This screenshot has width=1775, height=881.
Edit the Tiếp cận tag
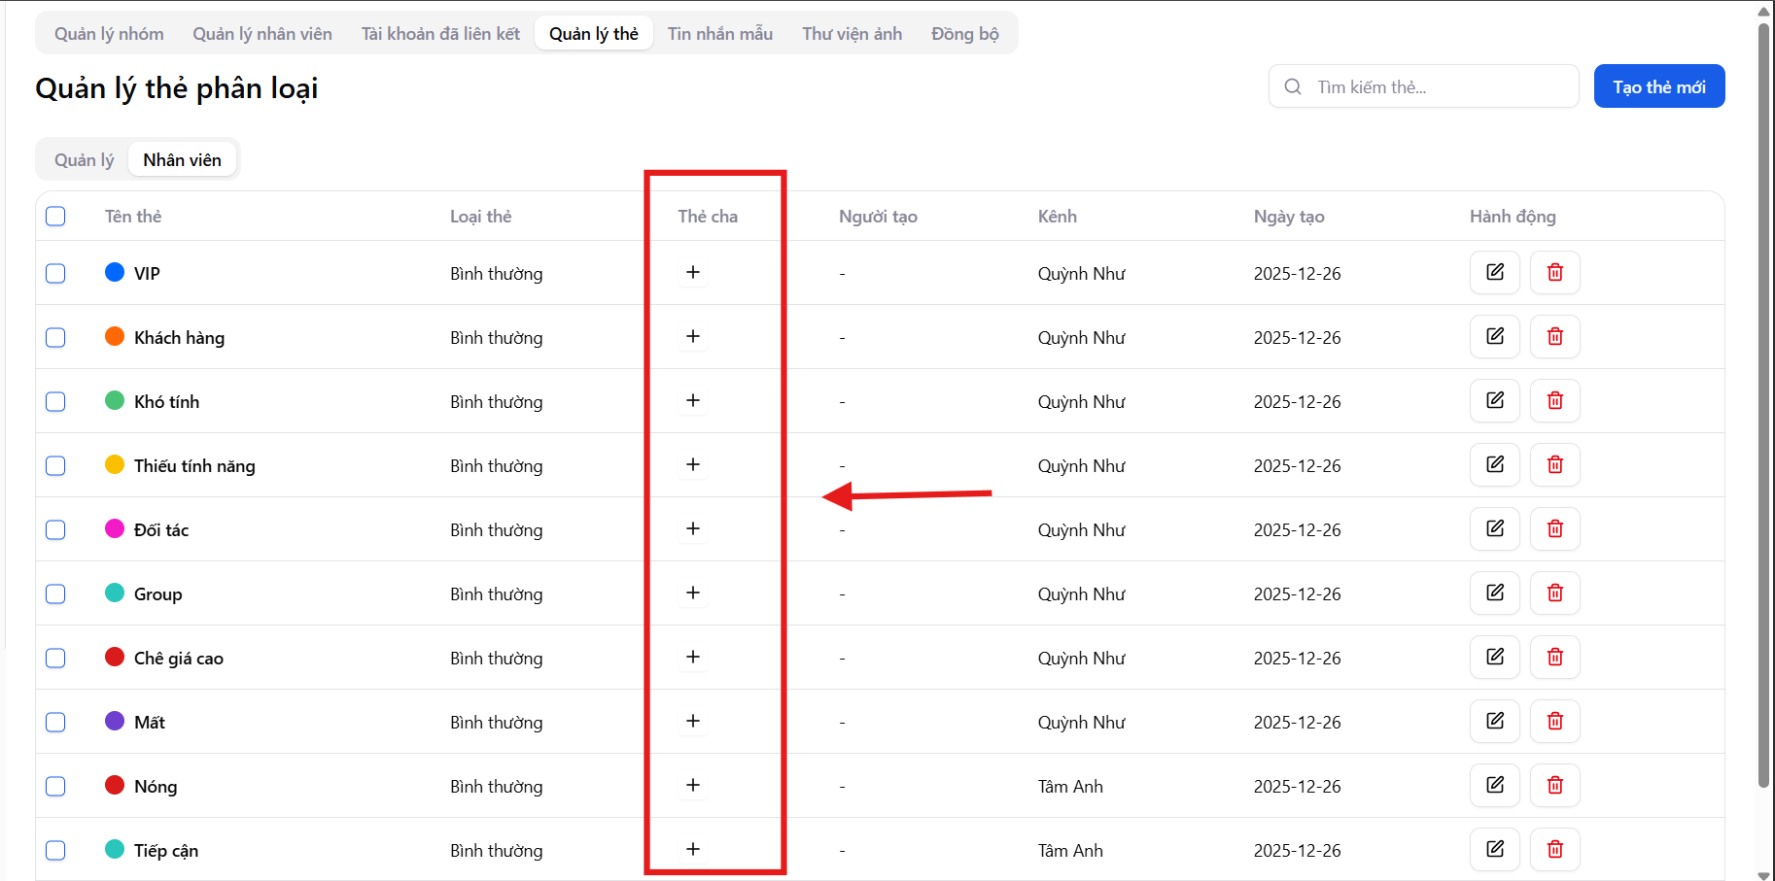(x=1494, y=849)
